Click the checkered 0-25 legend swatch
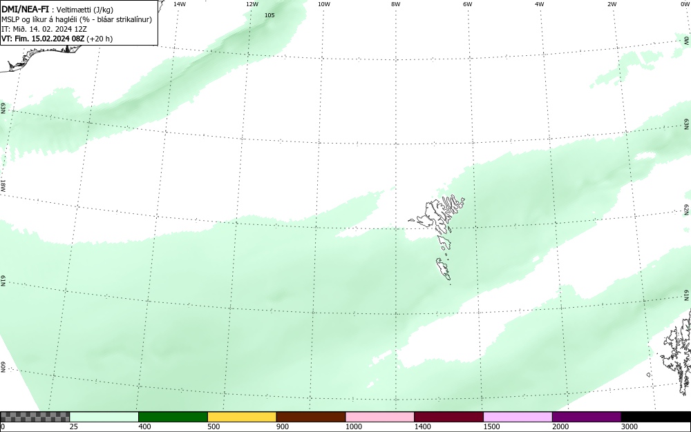 (x=35, y=417)
